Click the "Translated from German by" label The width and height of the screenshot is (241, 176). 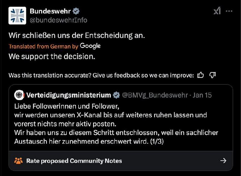[43, 46]
